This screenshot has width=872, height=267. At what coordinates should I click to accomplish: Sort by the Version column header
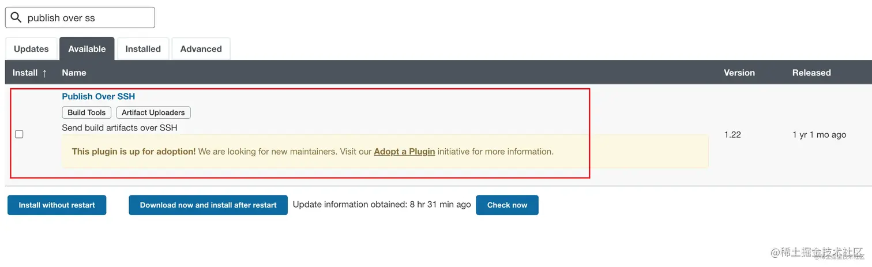739,73
